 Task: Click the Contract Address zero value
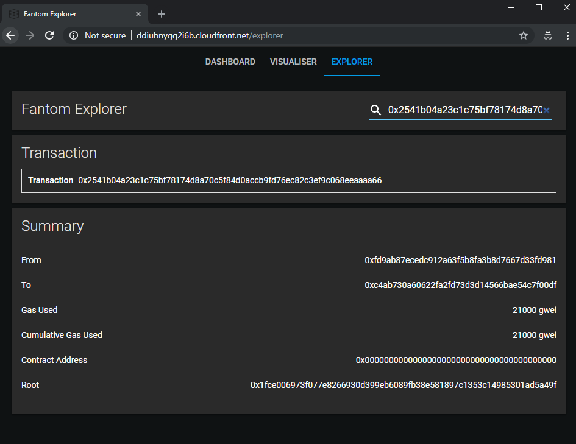(x=456, y=360)
